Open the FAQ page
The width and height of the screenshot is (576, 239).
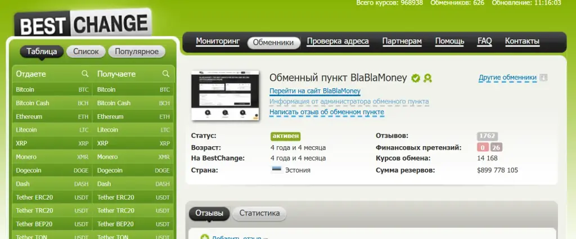click(x=484, y=41)
